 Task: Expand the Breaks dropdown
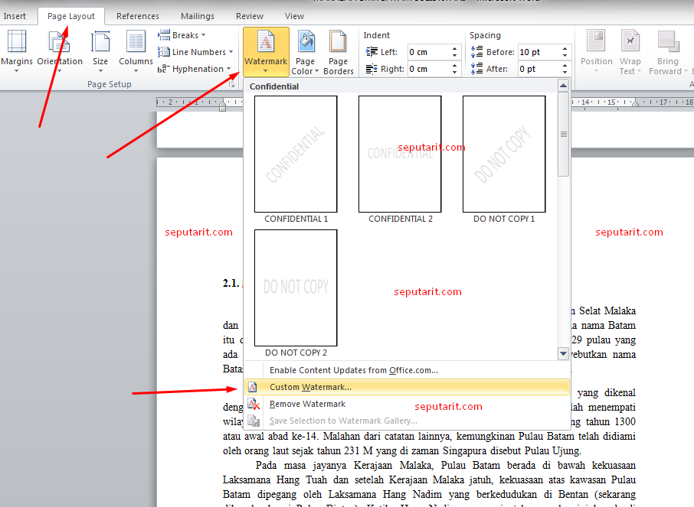(x=183, y=35)
